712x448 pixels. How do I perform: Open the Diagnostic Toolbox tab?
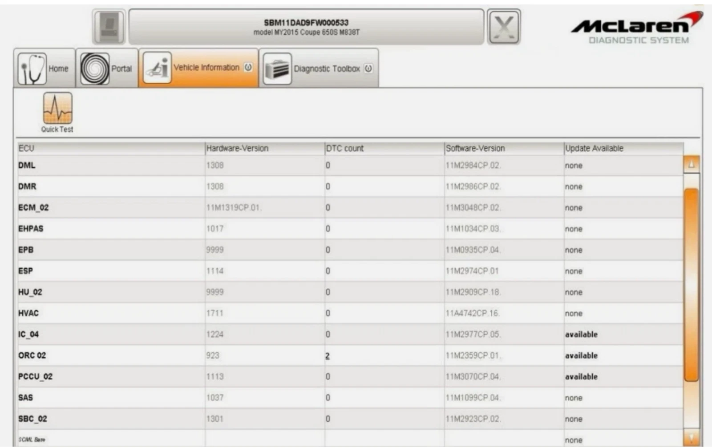pos(319,68)
